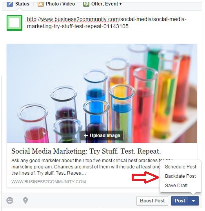Screen dimensions: 205x211
Task: Open the Offer, Event + tab
Action: [102, 4]
